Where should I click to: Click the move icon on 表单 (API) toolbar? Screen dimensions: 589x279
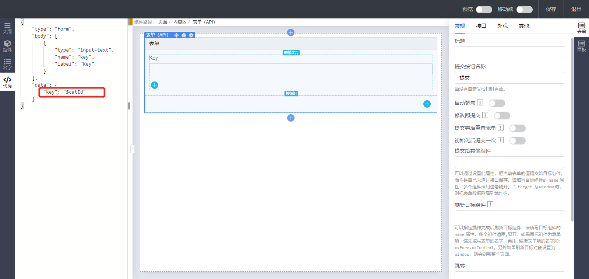[176, 35]
